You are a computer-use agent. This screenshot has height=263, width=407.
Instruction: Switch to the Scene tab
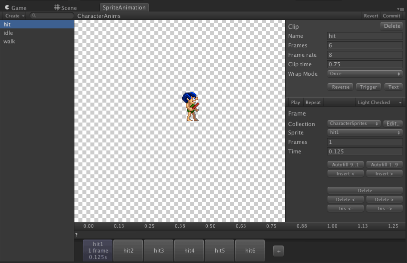click(x=65, y=7)
